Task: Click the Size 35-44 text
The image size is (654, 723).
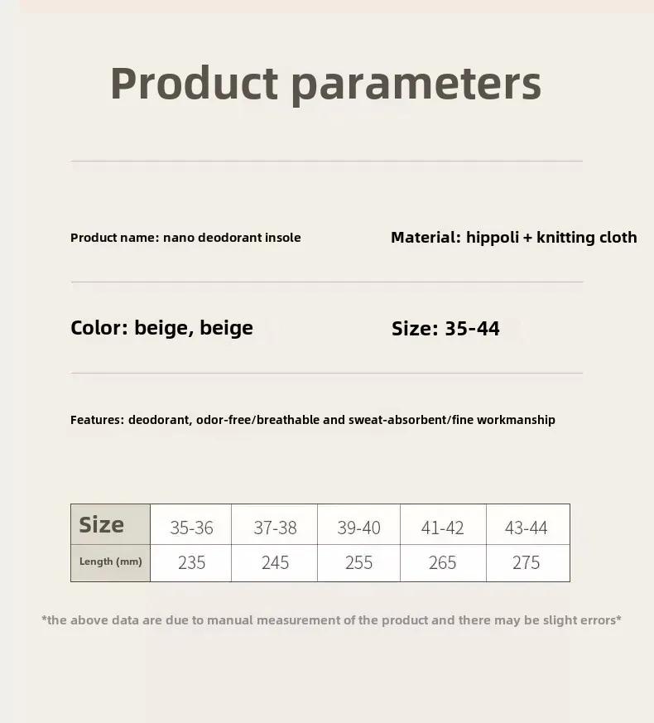Action: point(445,329)
